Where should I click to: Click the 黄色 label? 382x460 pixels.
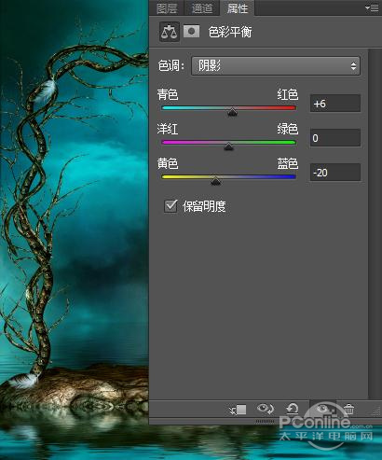[x=168, y=163]
